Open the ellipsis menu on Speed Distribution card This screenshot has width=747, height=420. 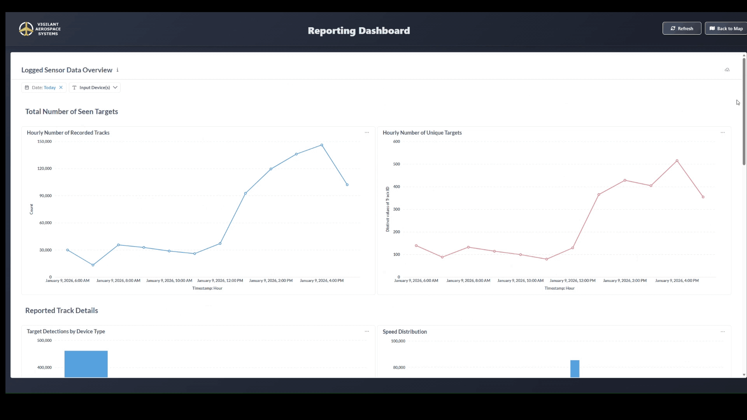point(722,332)
